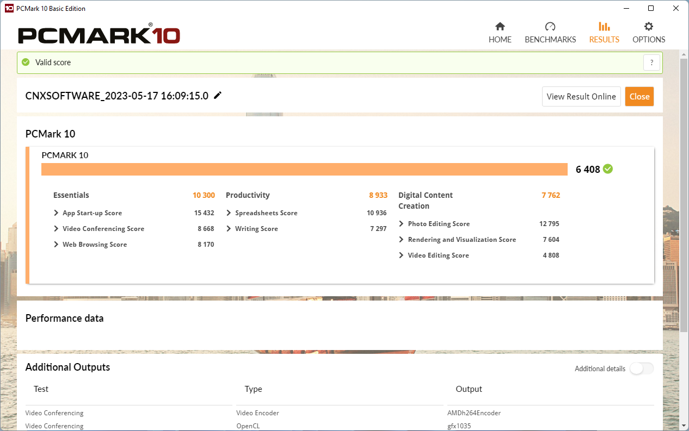Click the 15 432 App Start-up value
689x431 pixels.
[204, 213]
